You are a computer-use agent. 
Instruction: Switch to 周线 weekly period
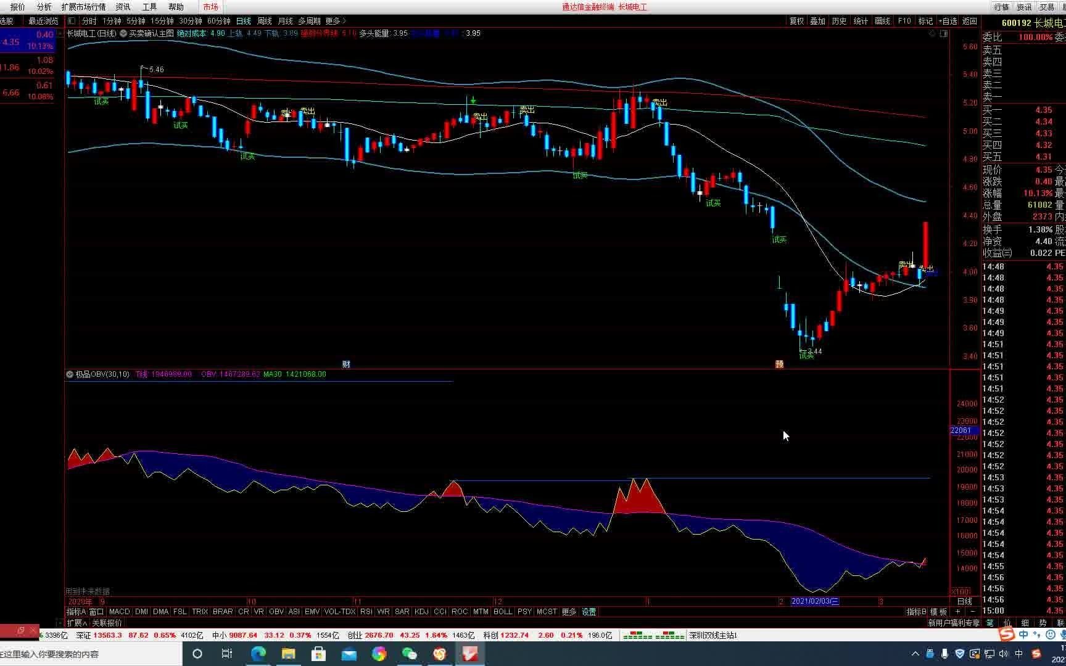265,21
